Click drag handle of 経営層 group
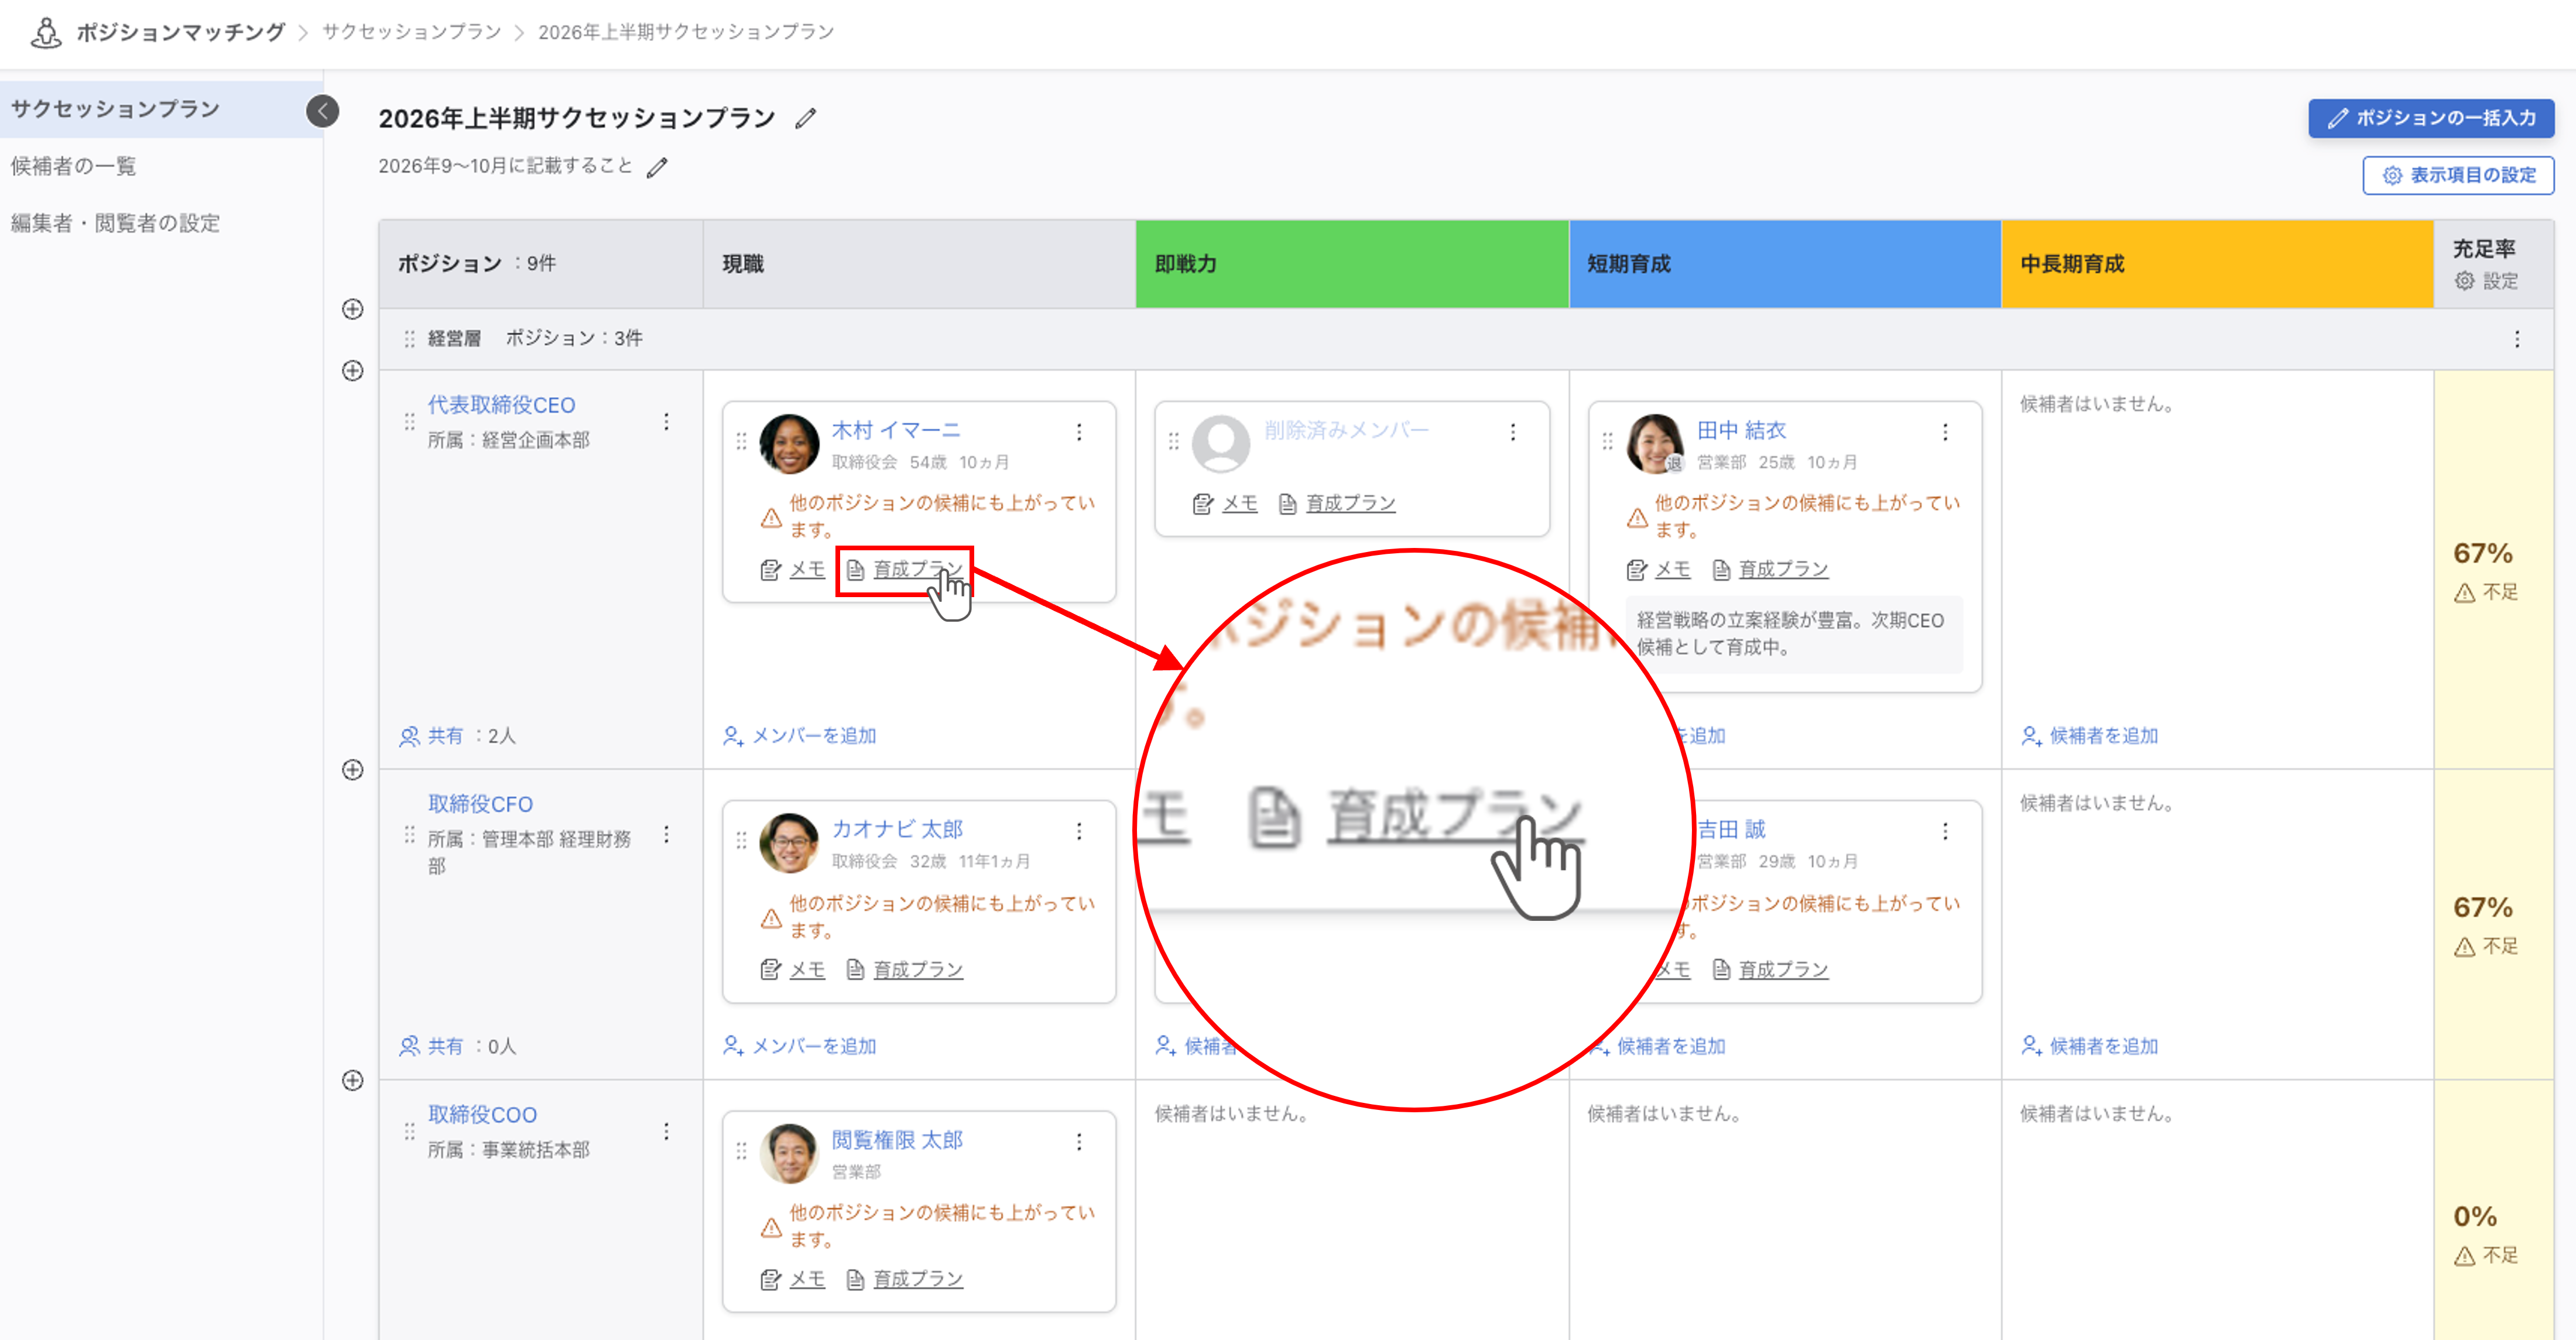The image size is (2576, 1340). pyautogui.click(x=409, y=339)
